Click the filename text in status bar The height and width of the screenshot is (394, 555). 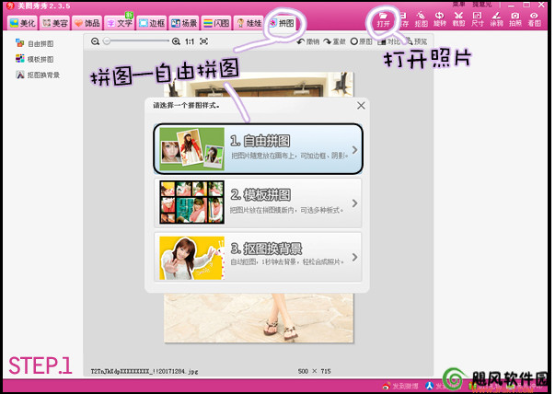[x=145, y=371]
